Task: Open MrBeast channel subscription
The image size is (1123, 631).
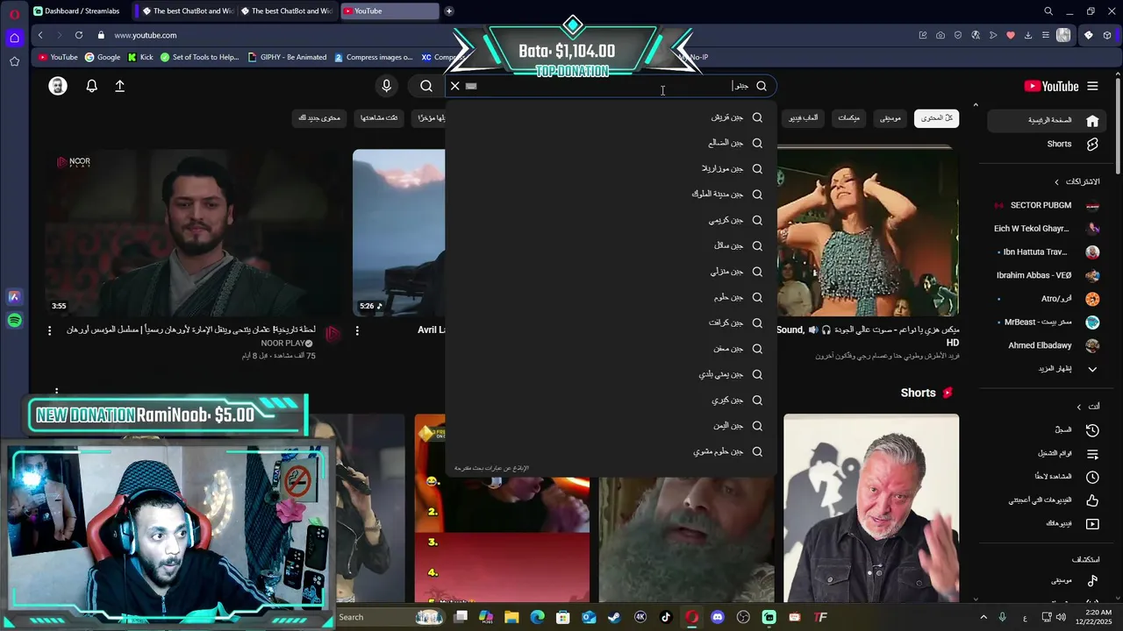Action: (x=1046, y=322)
